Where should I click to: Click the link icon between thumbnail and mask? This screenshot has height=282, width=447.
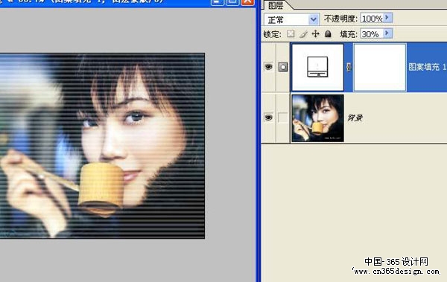[x=349, y=67]
